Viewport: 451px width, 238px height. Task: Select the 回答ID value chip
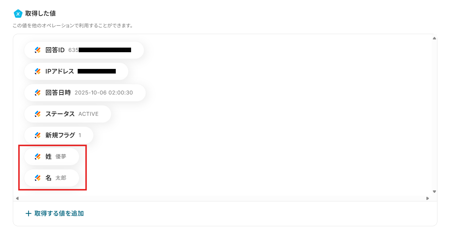[x=84, y=50]
